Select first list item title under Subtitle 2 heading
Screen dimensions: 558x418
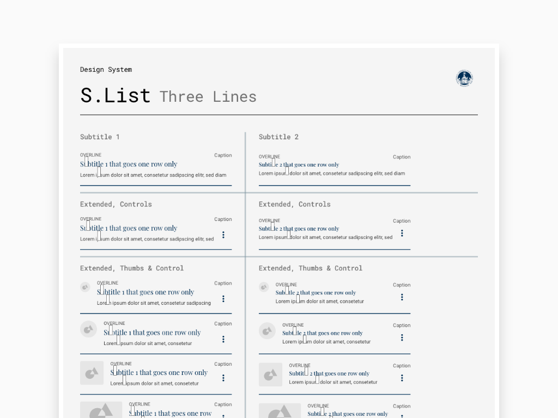tap(299, 164)
